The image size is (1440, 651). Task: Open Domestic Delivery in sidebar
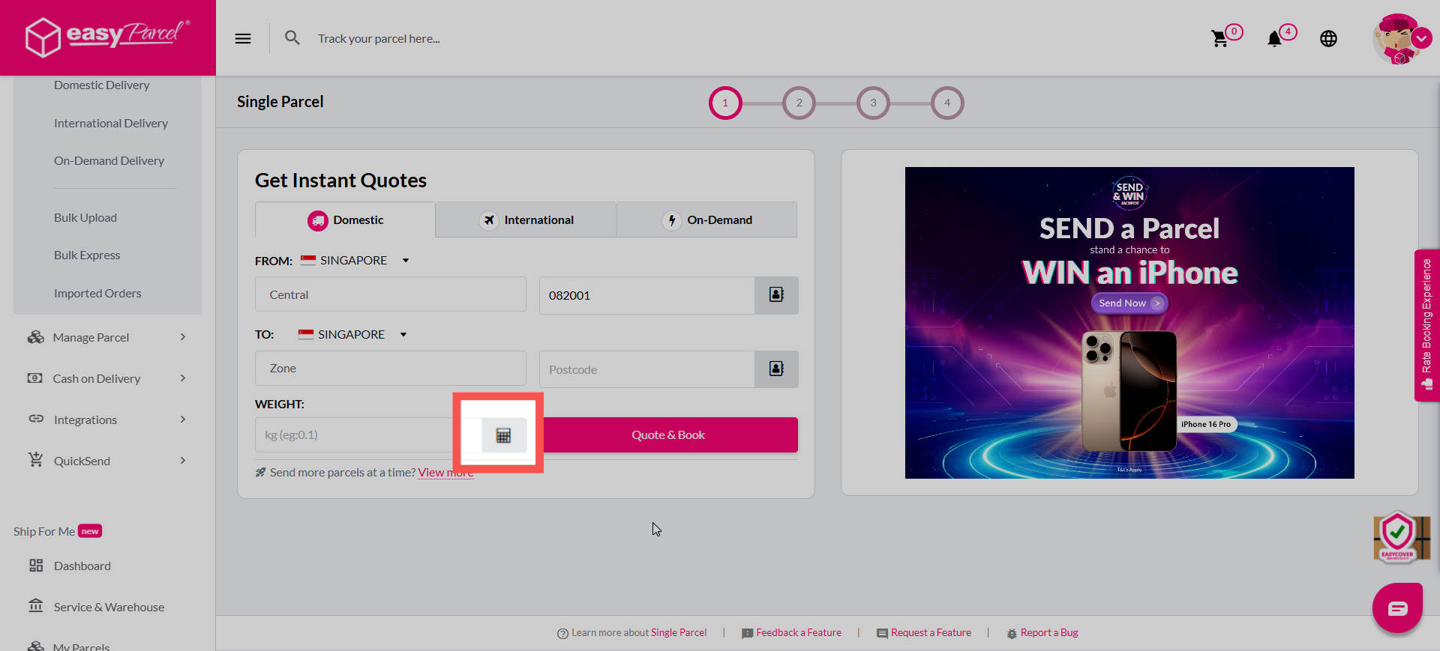(102, 85)
